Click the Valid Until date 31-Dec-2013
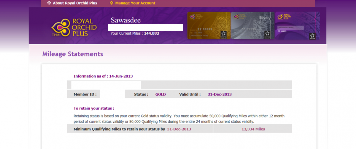Image resolution: width=356 pixels, height=149 pixels. point(220,94)
